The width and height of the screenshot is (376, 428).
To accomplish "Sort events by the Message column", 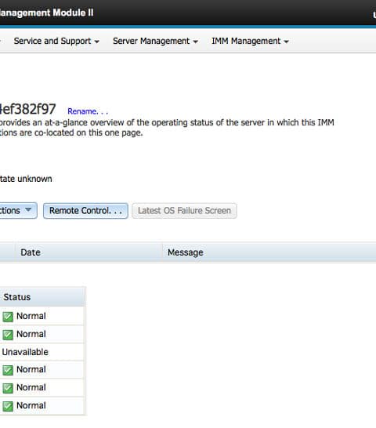I will 269,252.
